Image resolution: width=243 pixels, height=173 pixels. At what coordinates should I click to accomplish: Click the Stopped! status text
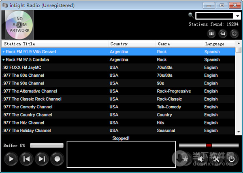pyautogui.click(x=121, y=138)
